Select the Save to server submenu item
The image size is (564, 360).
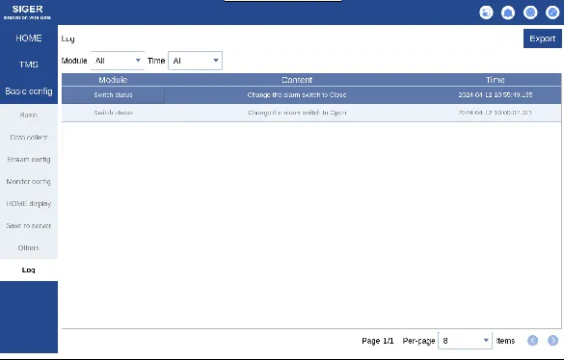tap(29, 225)
